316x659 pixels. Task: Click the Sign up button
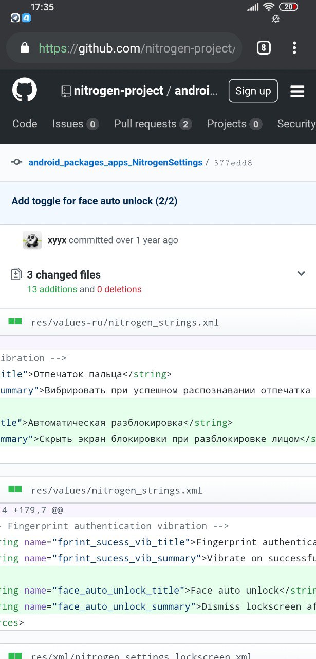coord(253,91)
